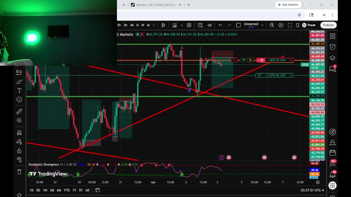
Task: Set the date range to 5D
Action: [x=38, y=190]
